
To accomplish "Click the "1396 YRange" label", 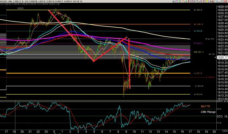I will click(x=208, y=112).
